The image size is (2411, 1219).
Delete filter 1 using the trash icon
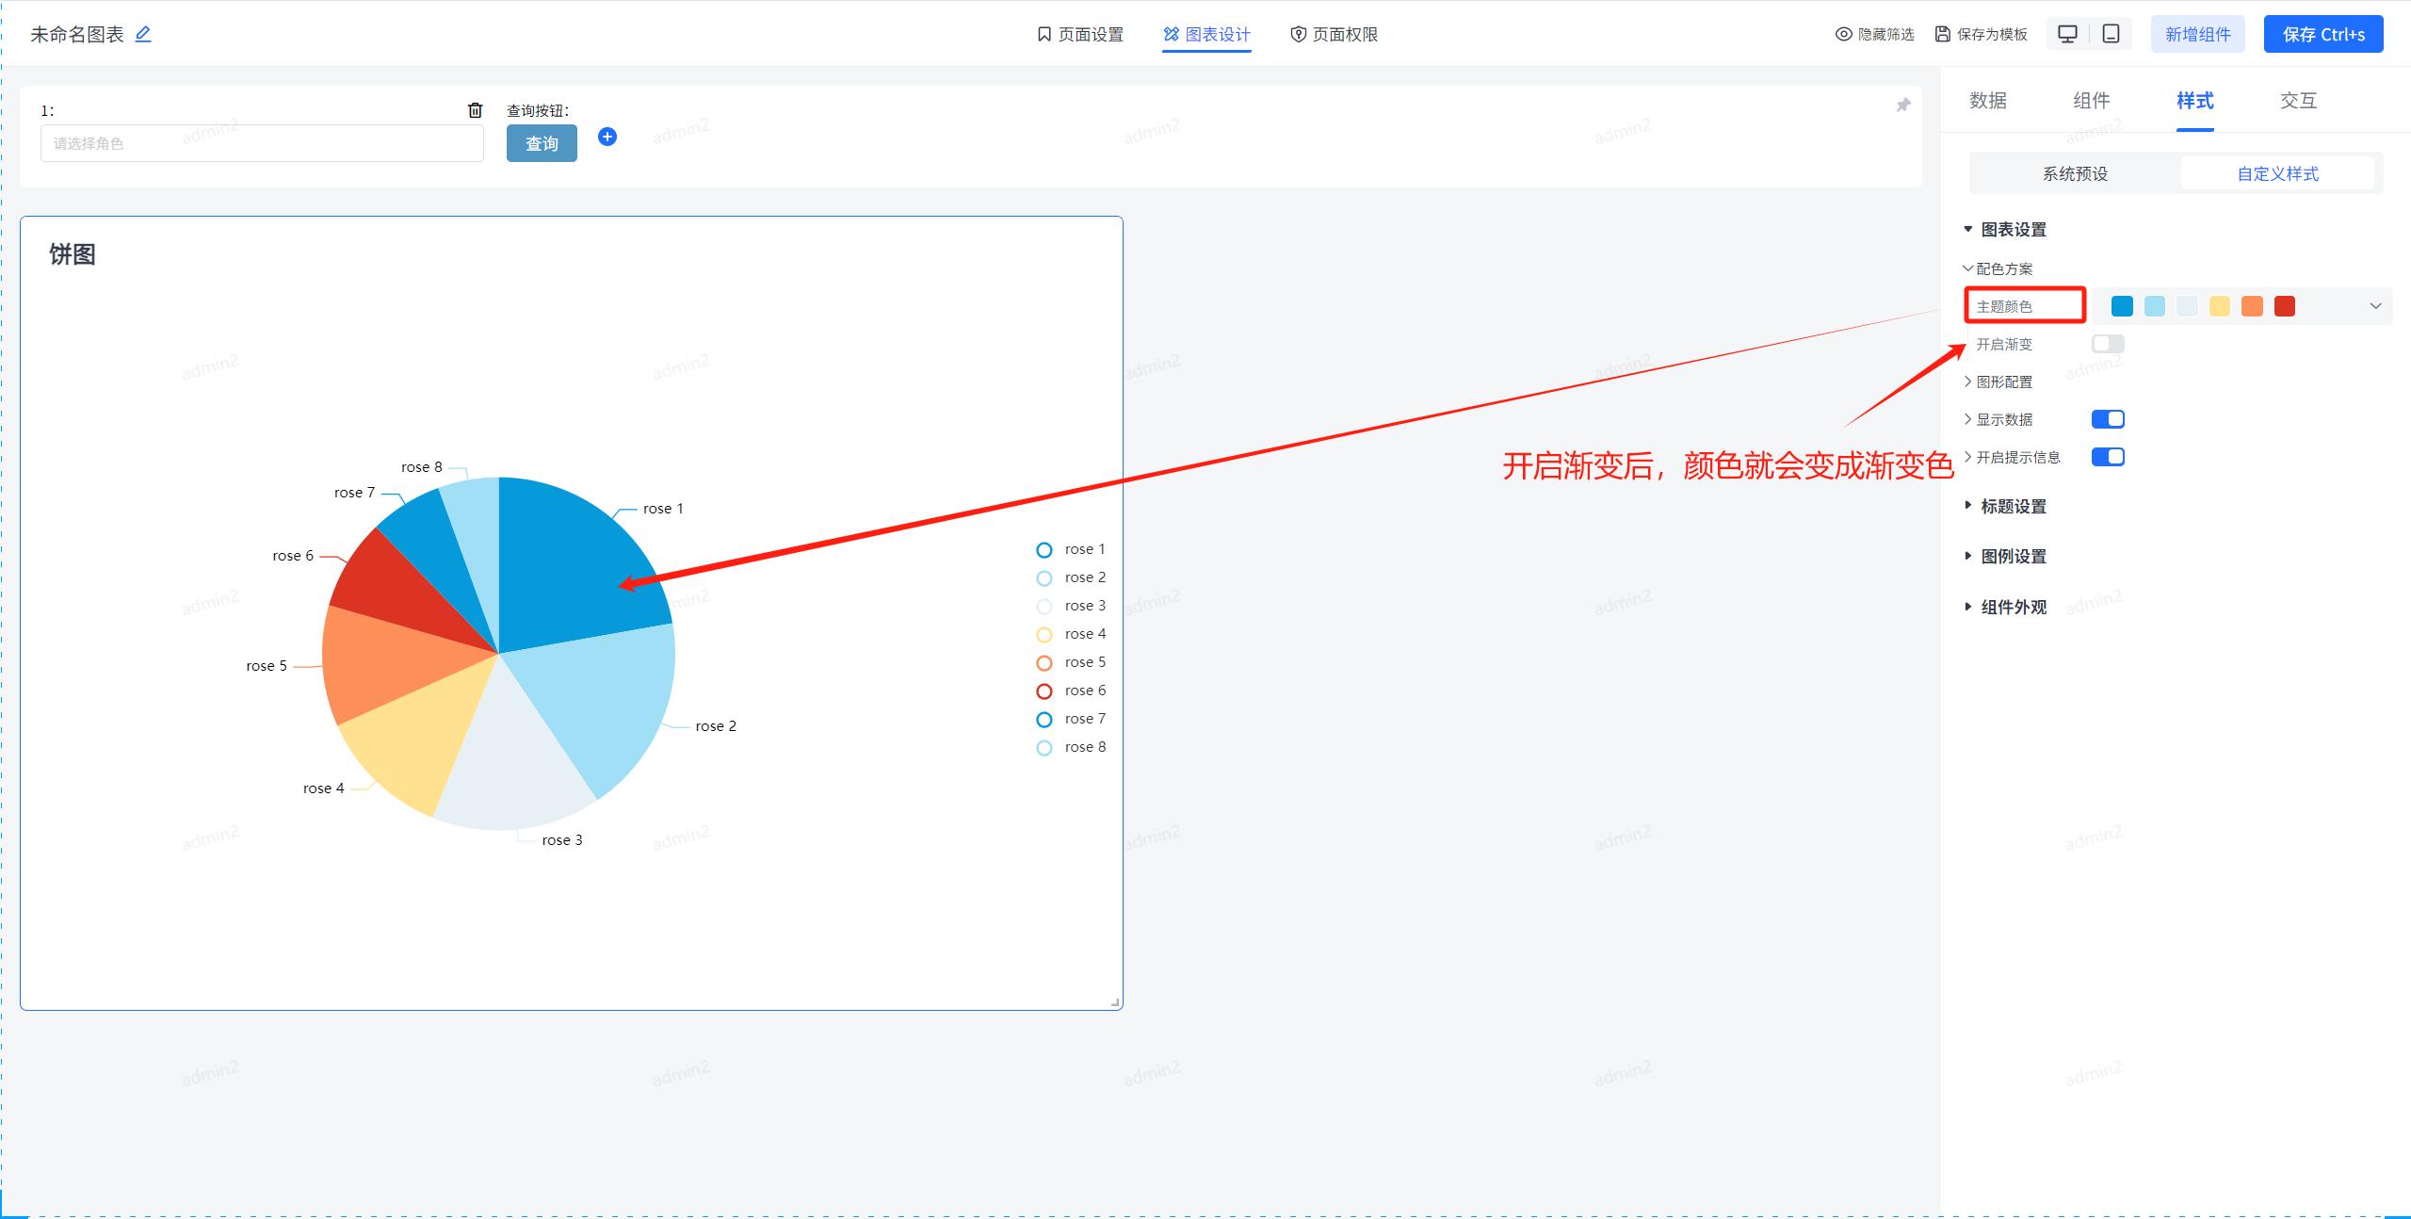coord(475,110)
